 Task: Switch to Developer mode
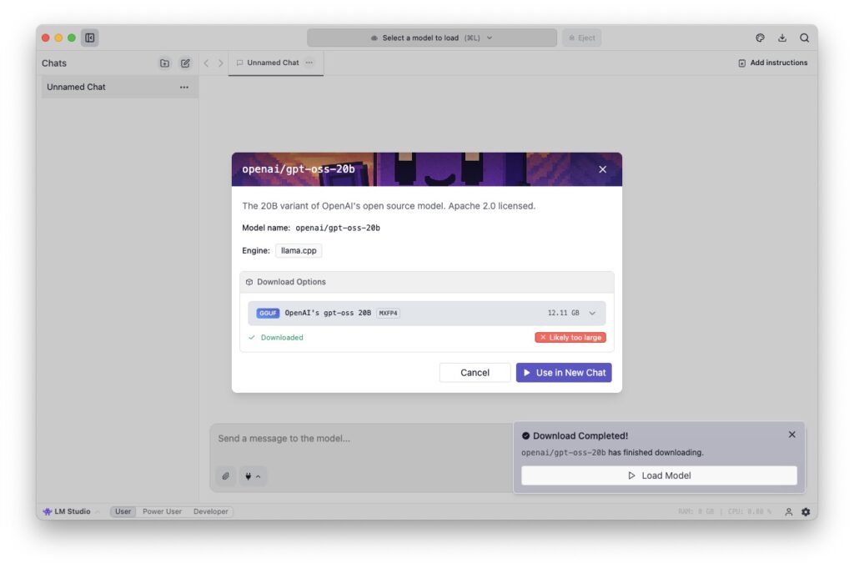pyautogui.click(x=210, y=511)
